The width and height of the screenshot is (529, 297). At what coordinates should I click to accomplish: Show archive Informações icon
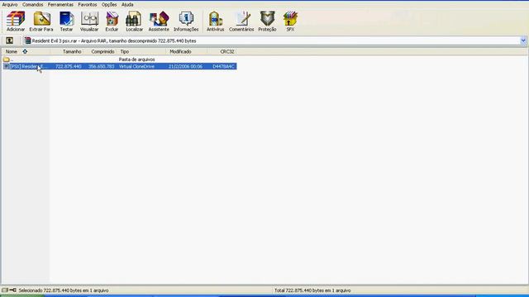tap(186, 21)
